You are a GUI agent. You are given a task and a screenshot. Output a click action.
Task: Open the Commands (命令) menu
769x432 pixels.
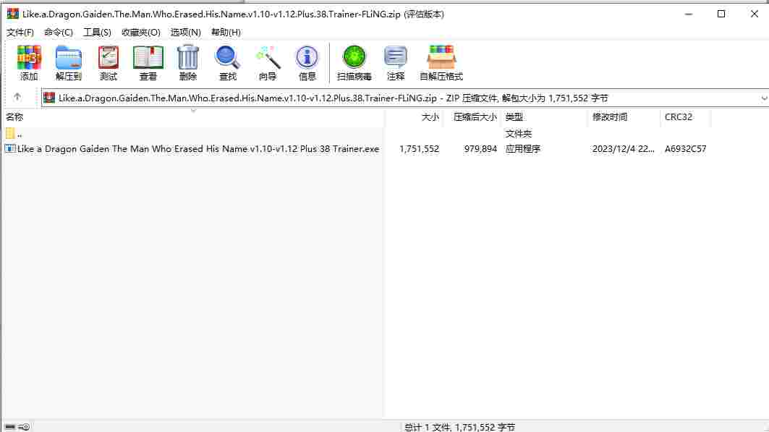pyautogui.click(x=59, y=33)
